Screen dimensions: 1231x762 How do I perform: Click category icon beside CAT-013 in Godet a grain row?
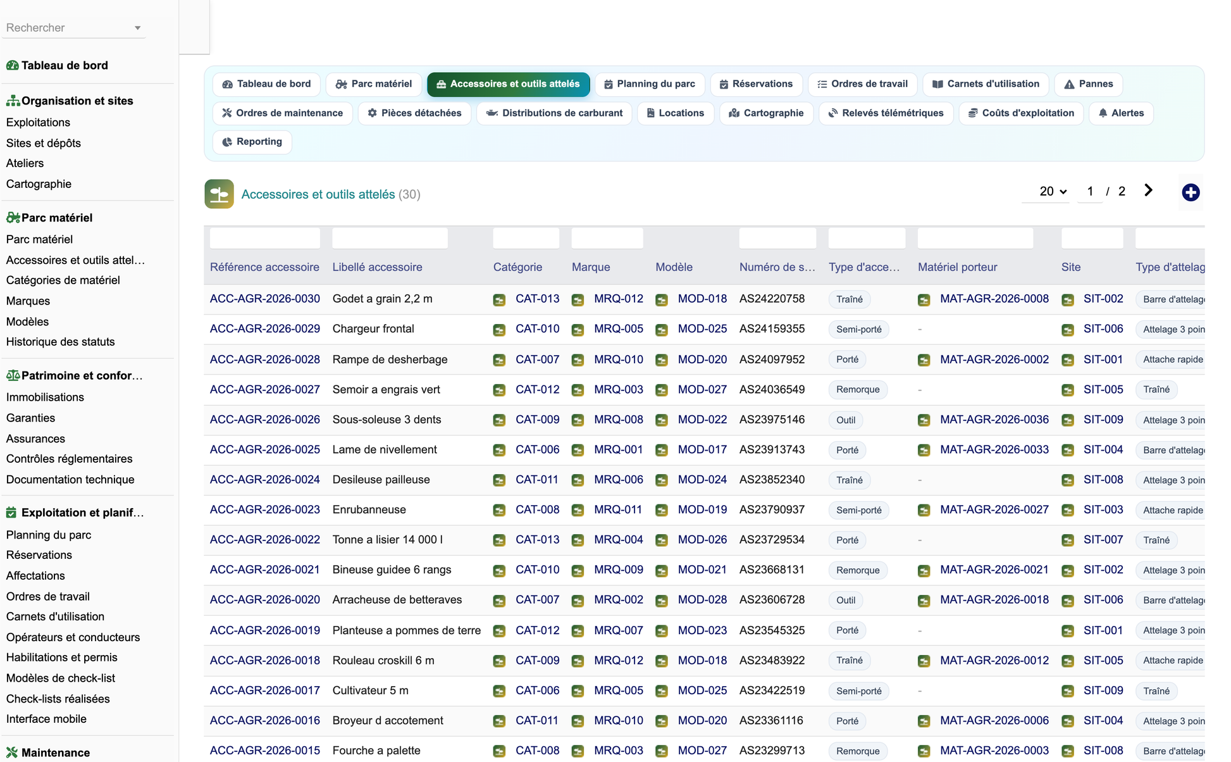click(x=499, y=299)
